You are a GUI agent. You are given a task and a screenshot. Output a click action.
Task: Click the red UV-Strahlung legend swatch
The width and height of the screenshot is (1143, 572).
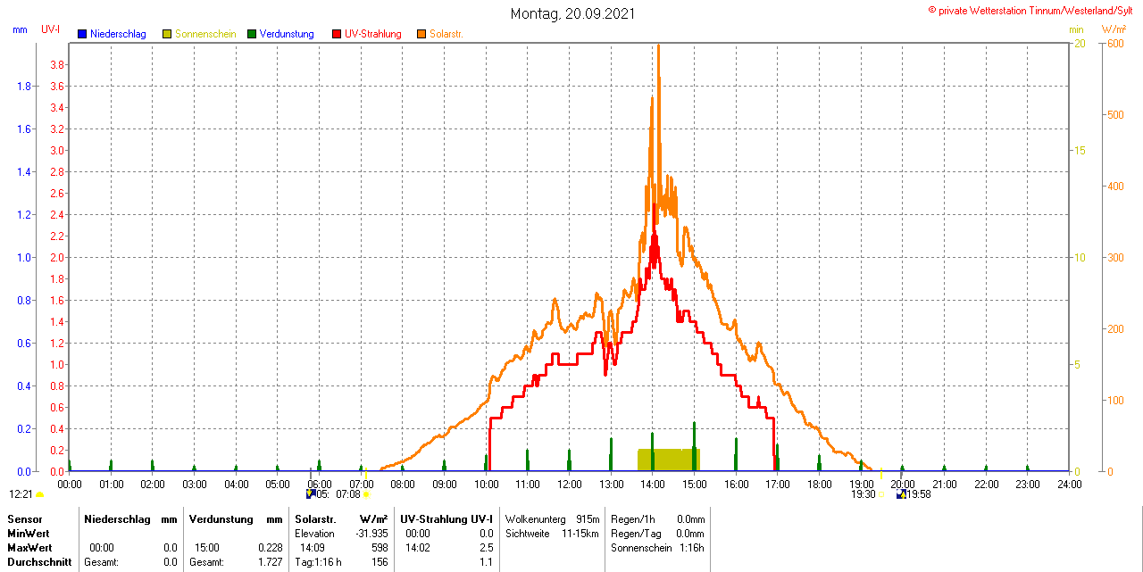tap(337, 34)
